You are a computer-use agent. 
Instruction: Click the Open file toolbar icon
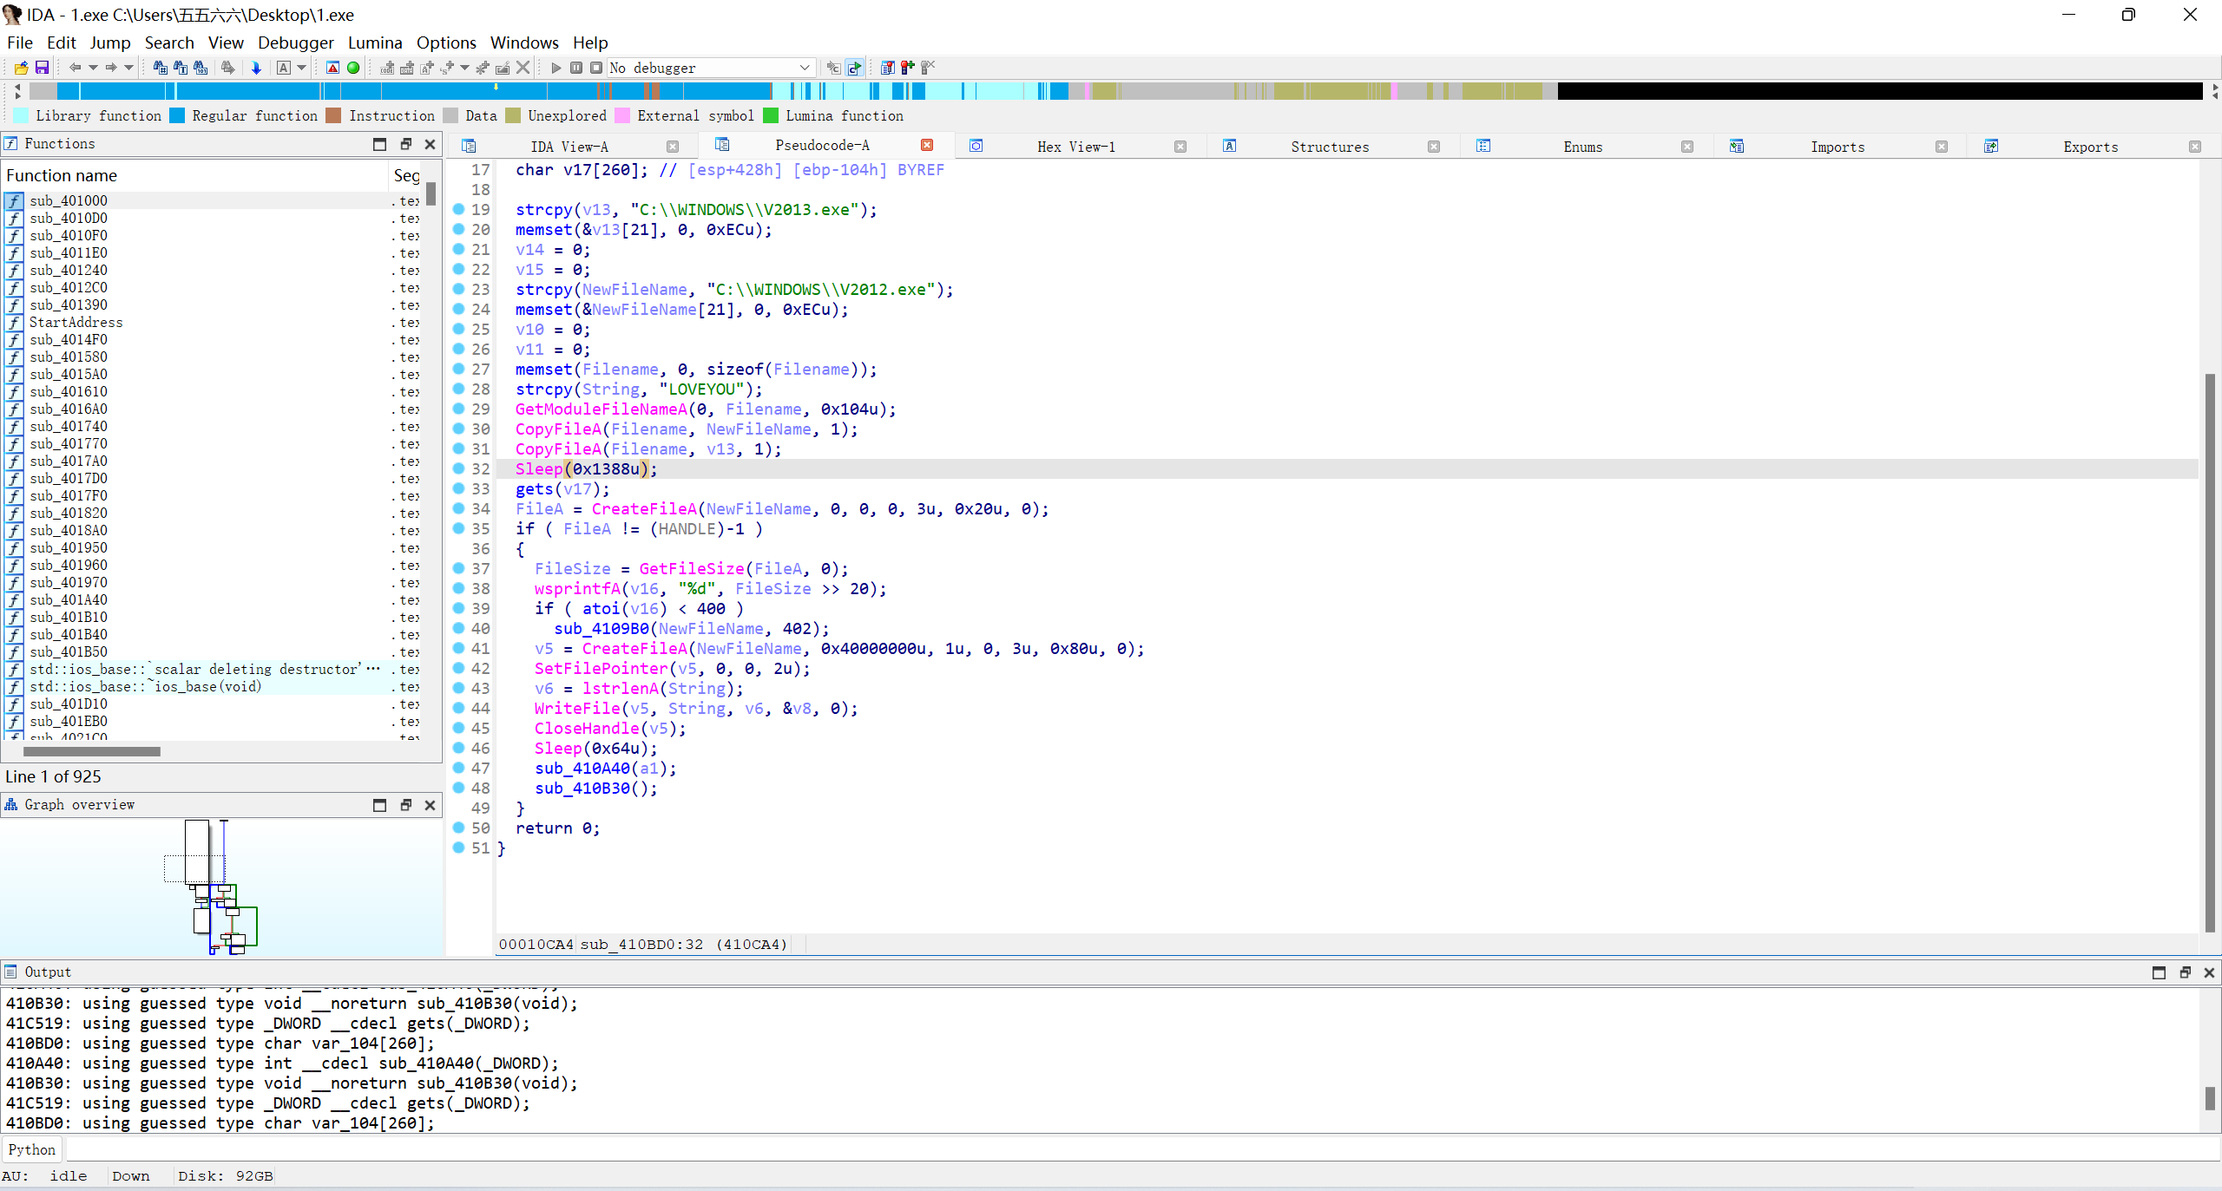(x=21, y=68)
